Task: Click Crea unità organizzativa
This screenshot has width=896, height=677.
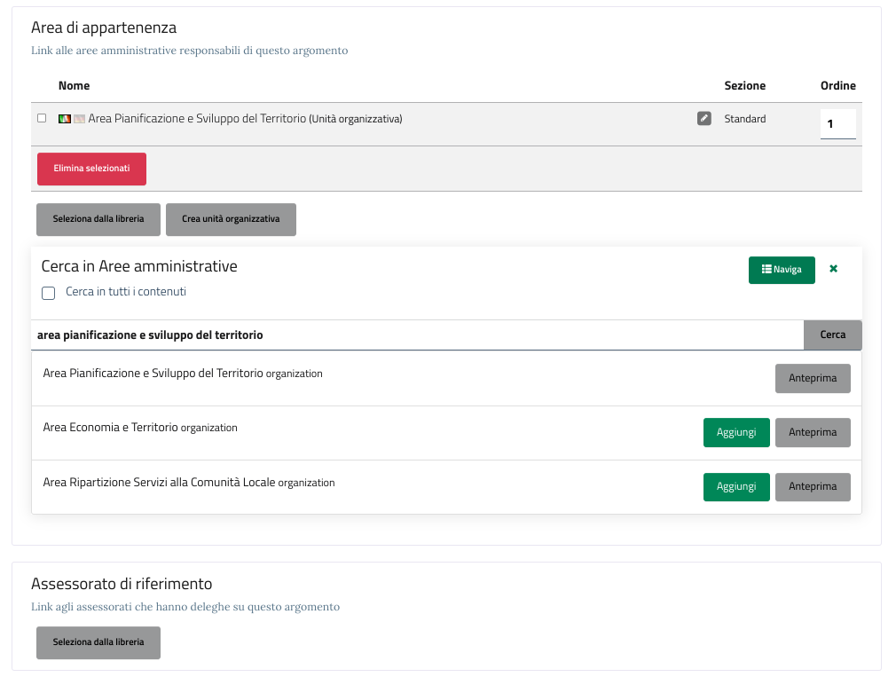Action: (x=231, y=219)
